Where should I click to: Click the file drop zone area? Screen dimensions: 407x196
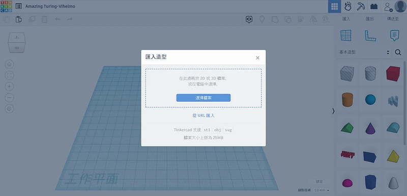click(203, 88)
